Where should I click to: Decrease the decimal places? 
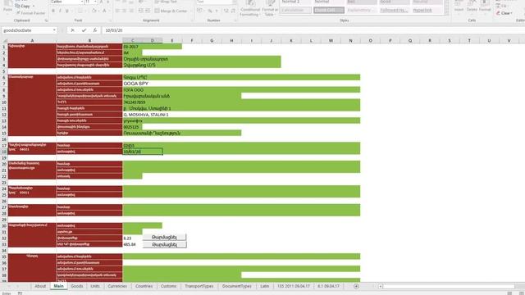(x=233, y=11)
